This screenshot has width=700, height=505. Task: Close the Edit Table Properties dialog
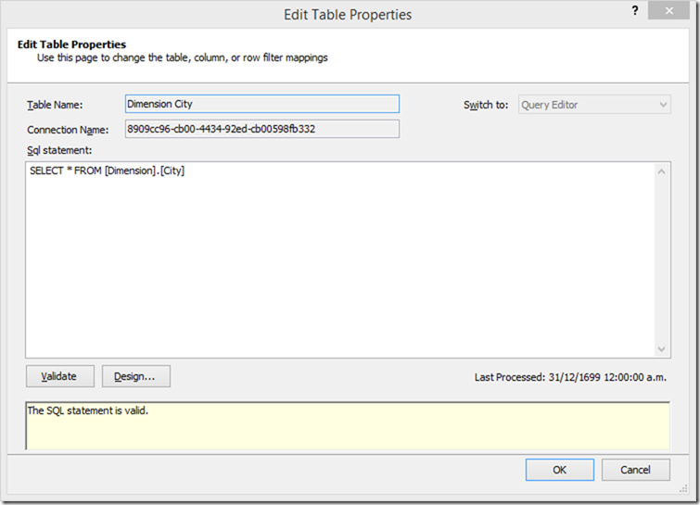(x=668, y=11)
